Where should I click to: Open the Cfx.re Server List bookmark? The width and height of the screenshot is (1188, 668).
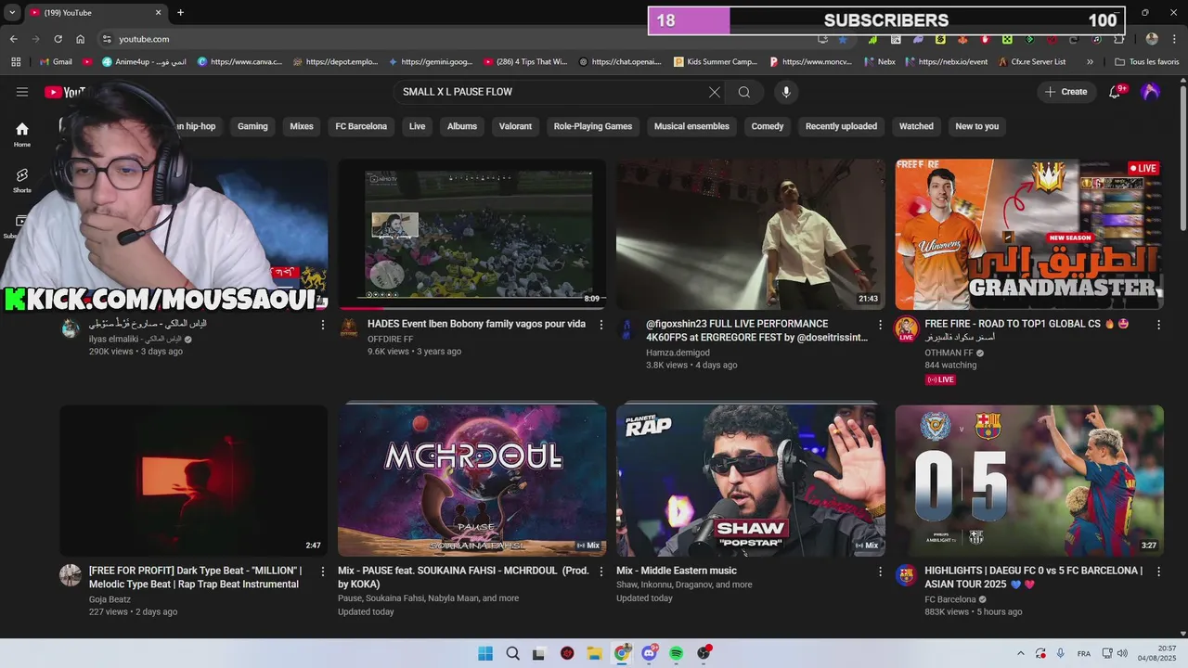click(1032, 62)
